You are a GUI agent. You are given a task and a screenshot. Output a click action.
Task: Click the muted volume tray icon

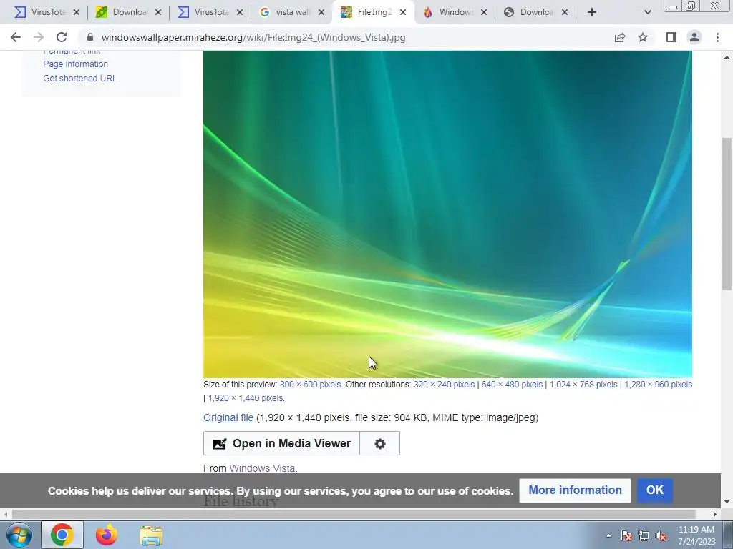(x=661, y=535)
